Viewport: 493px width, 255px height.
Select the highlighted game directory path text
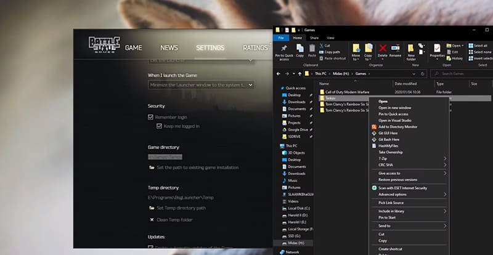165,156
